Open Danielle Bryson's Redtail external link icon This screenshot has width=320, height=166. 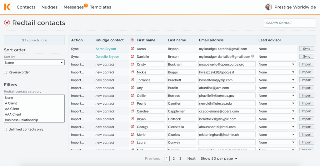coord(132,57)
